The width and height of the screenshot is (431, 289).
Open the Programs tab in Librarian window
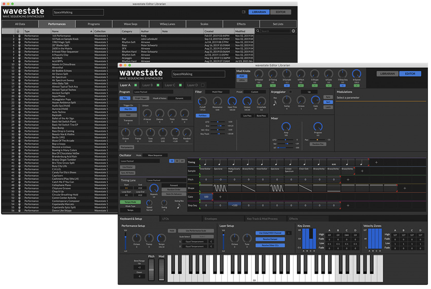[94, 24]
